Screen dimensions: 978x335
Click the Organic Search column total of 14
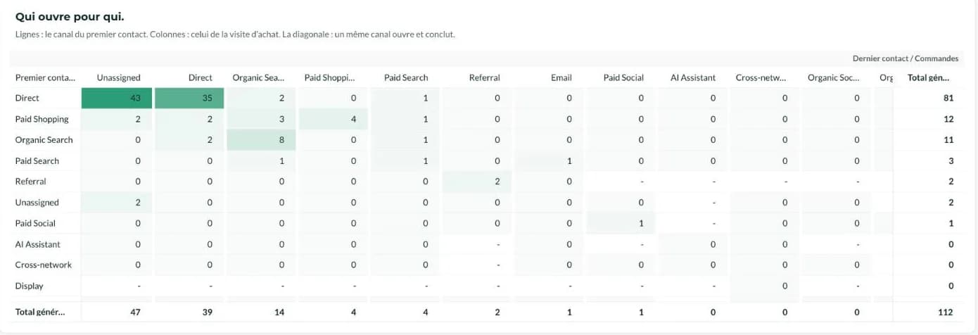tap(279, 312)
